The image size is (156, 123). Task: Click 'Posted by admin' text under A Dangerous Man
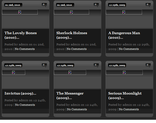click(x=120, y=44)
